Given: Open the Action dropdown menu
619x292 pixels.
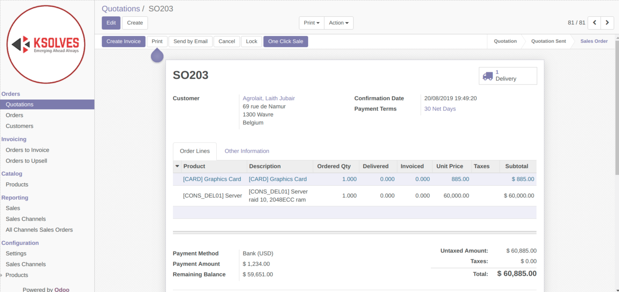Looking at the screenshot, I should point(338,23).
